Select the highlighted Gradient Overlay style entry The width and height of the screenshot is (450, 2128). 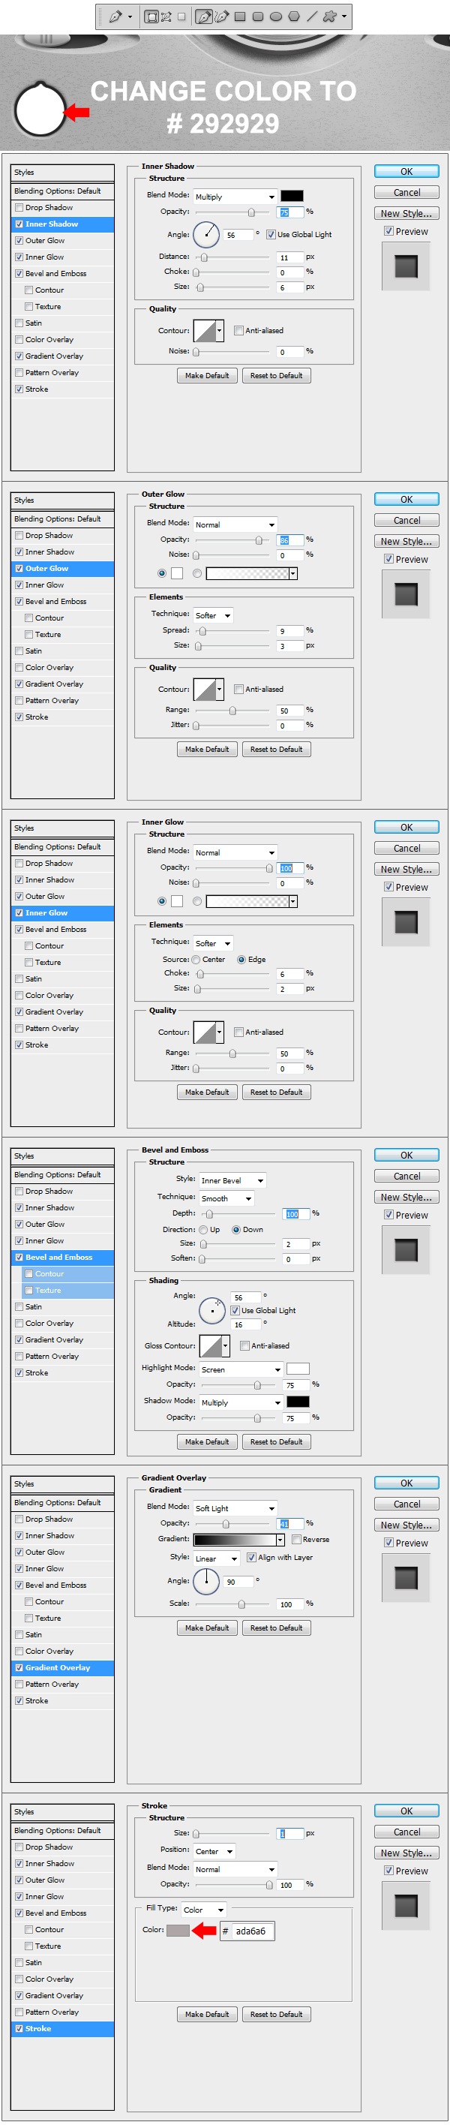pyautogui.click(x=63, y=1668)
